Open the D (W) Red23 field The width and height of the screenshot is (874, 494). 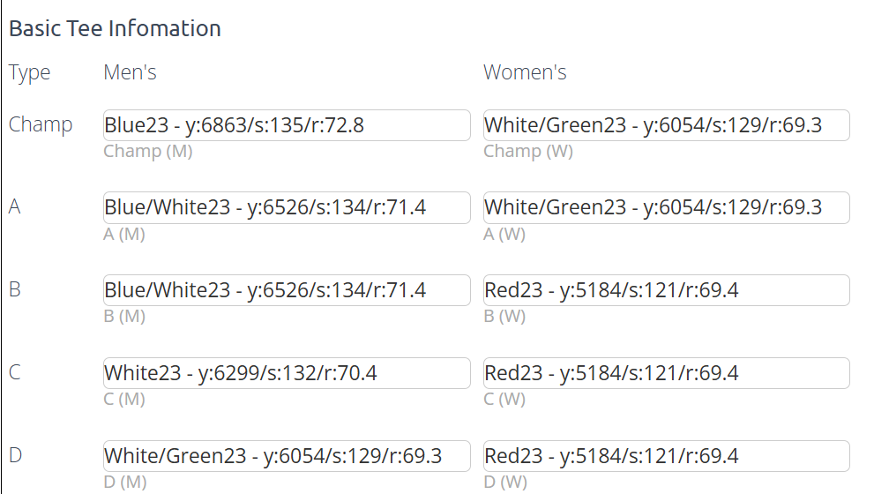coord(666,456)
